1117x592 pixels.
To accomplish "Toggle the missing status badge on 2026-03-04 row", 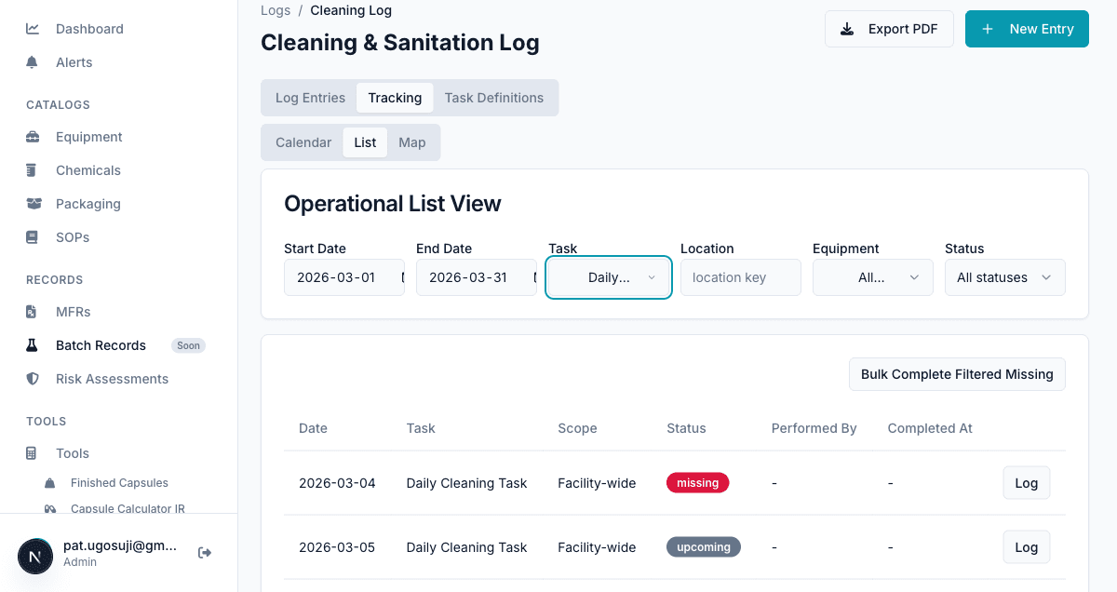I will pos(697,482).
